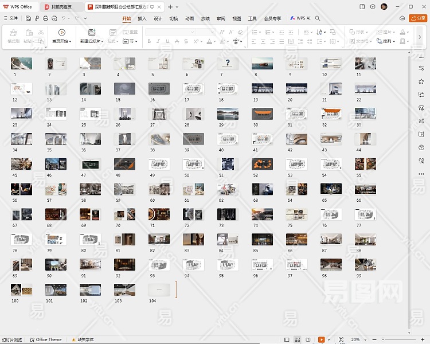Open the WPS AI assistant
Image resolution: width=430 pixels, height=344 pixels.
301,18
